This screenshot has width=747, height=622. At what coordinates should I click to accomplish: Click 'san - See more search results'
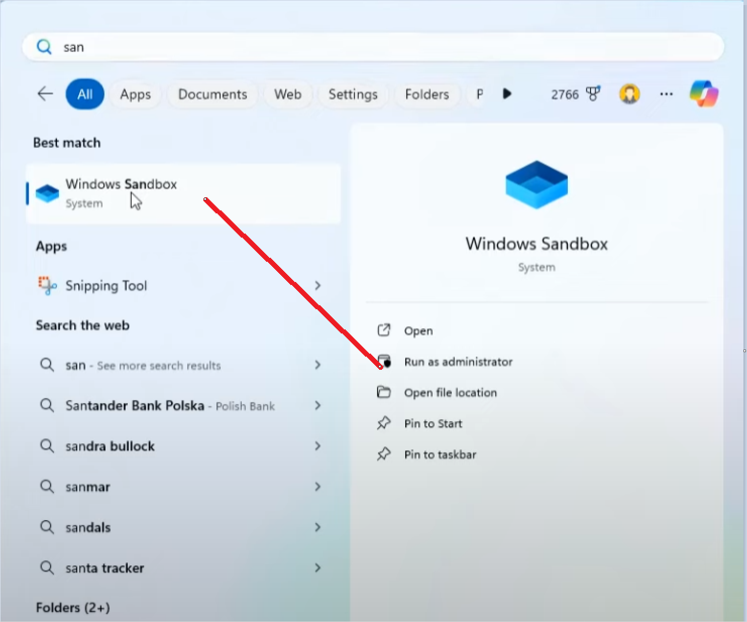coord(143,365)
